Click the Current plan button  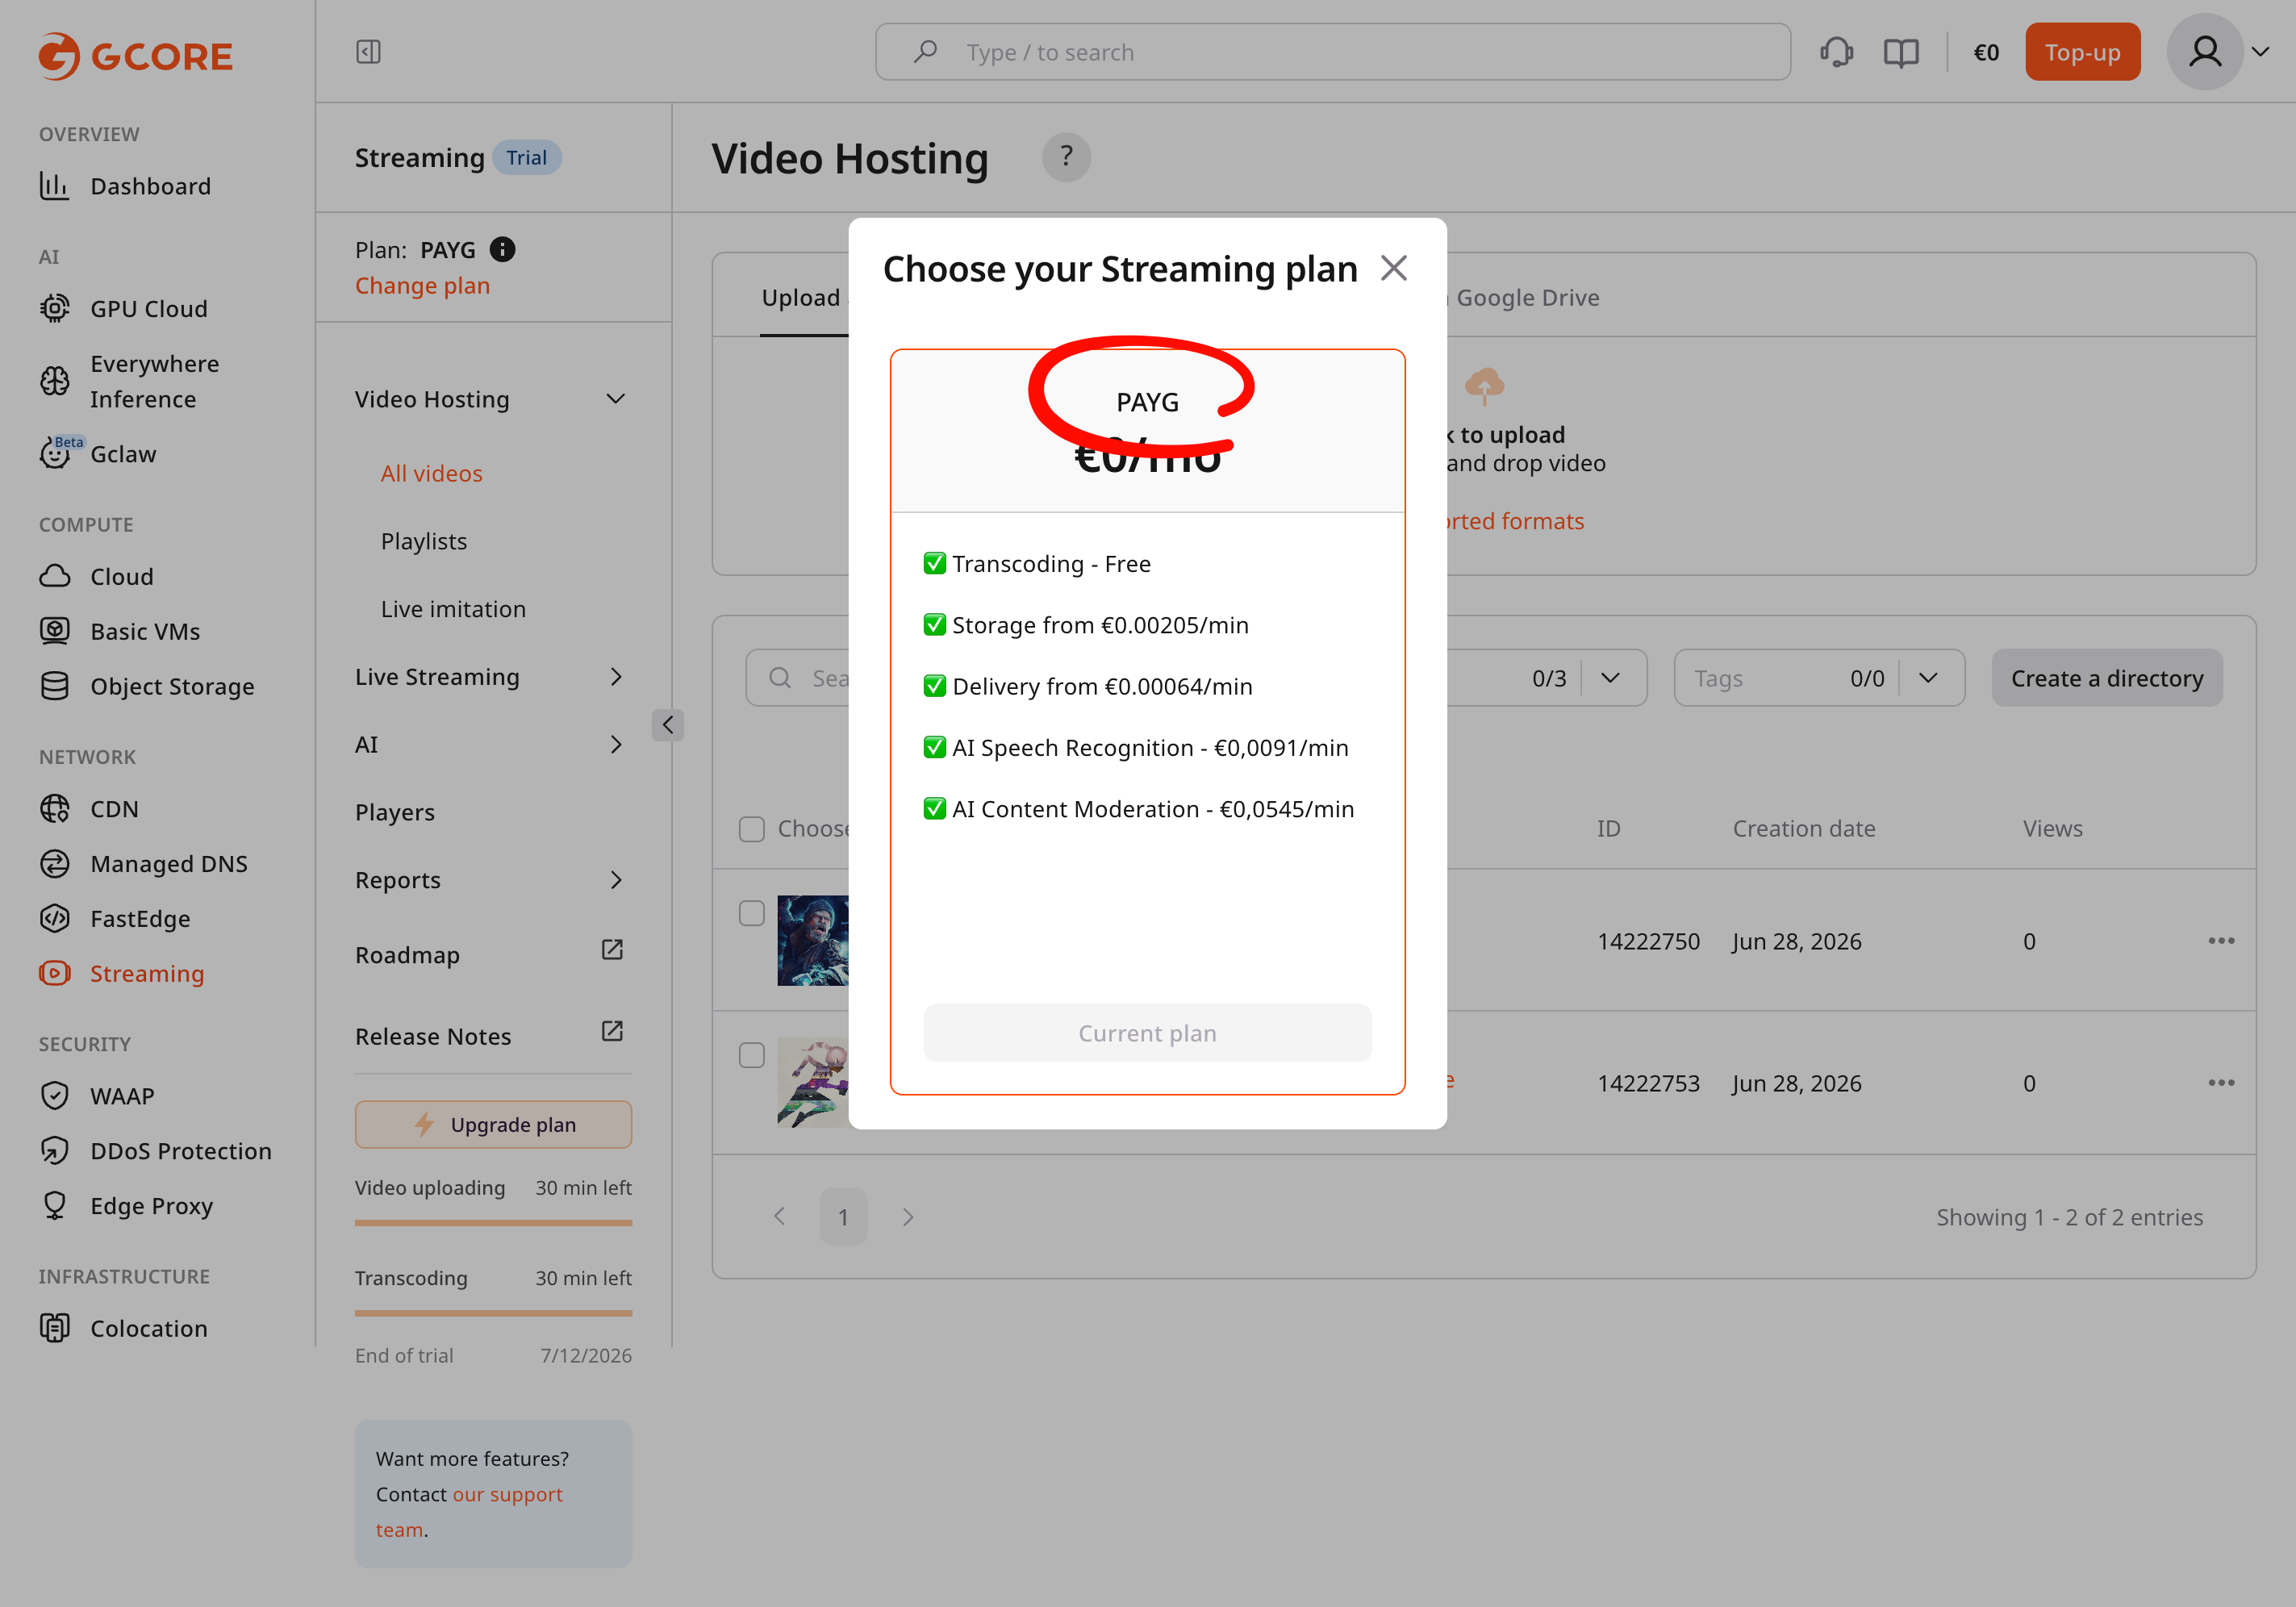click(1147, 1033)
